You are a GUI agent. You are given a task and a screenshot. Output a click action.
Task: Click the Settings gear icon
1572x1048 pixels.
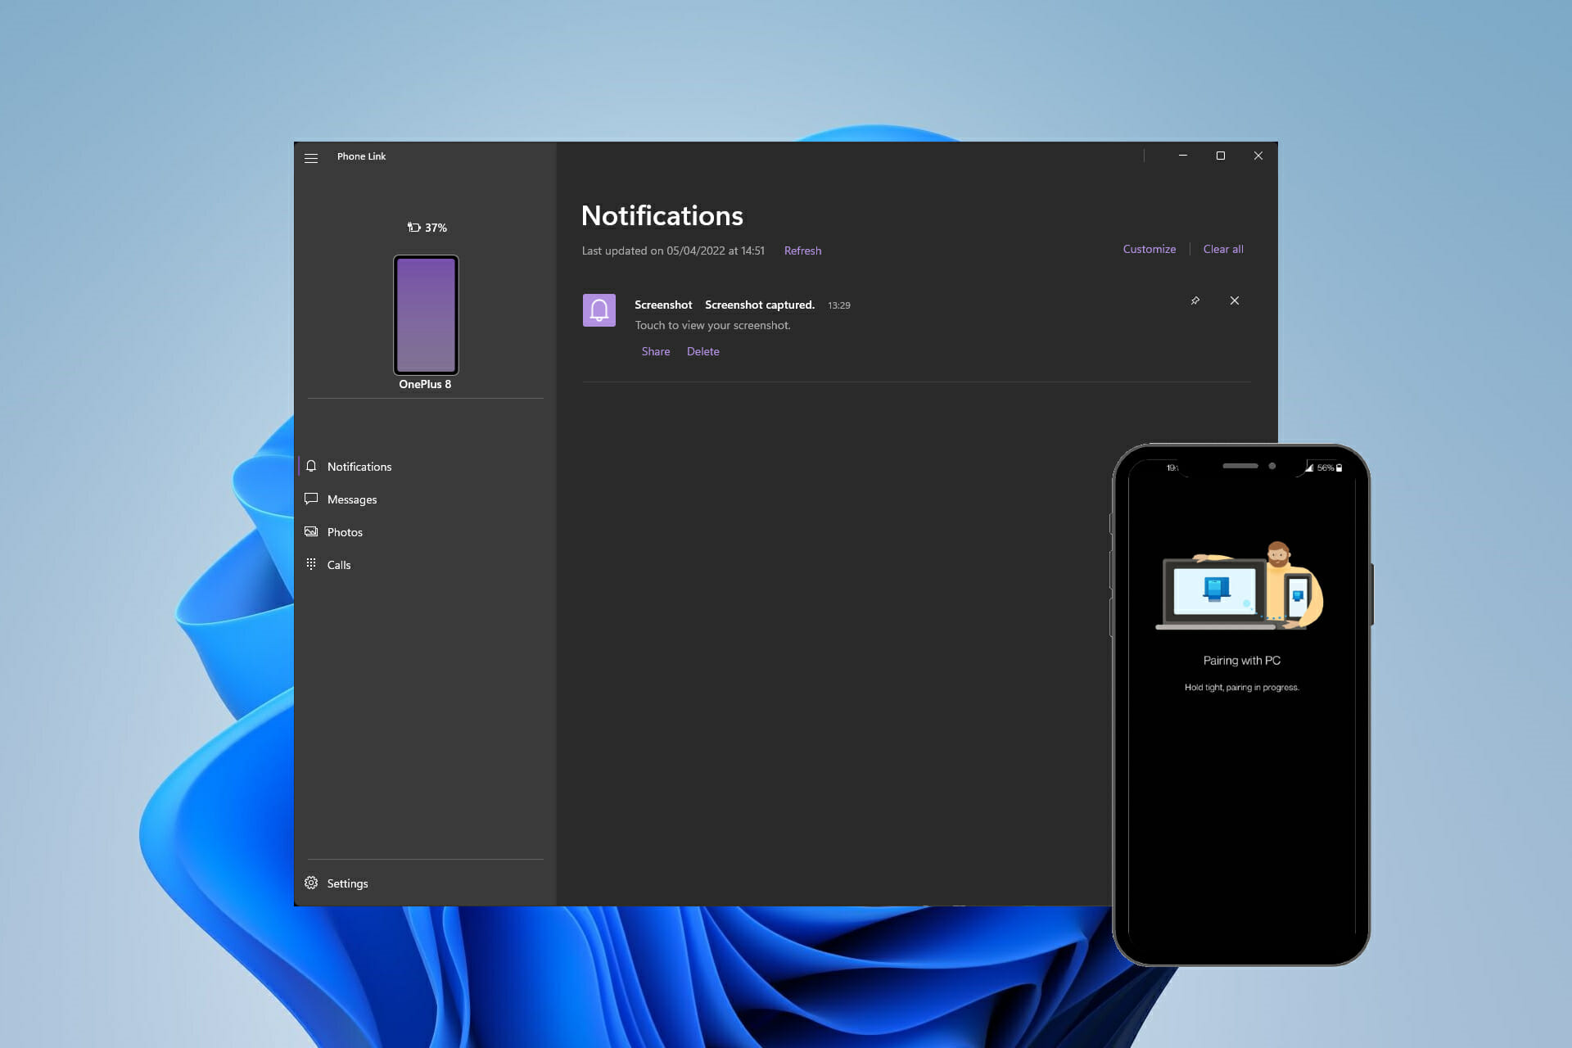point(311,883)
